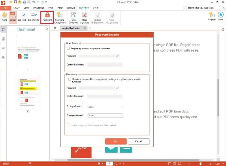Enable 'Require a password to open the document'
226x166 pixels.
click(68, 48)
